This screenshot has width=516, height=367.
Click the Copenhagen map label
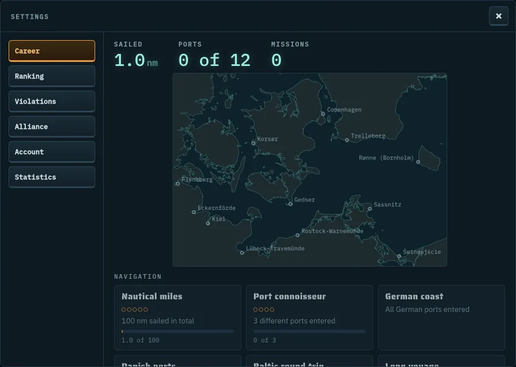(344, 110)
